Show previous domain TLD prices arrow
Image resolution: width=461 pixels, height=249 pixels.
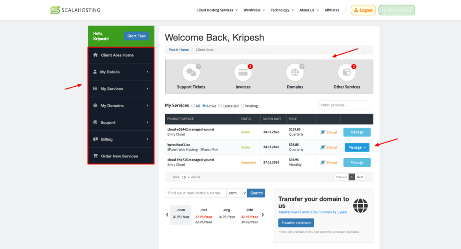(167, 215)
